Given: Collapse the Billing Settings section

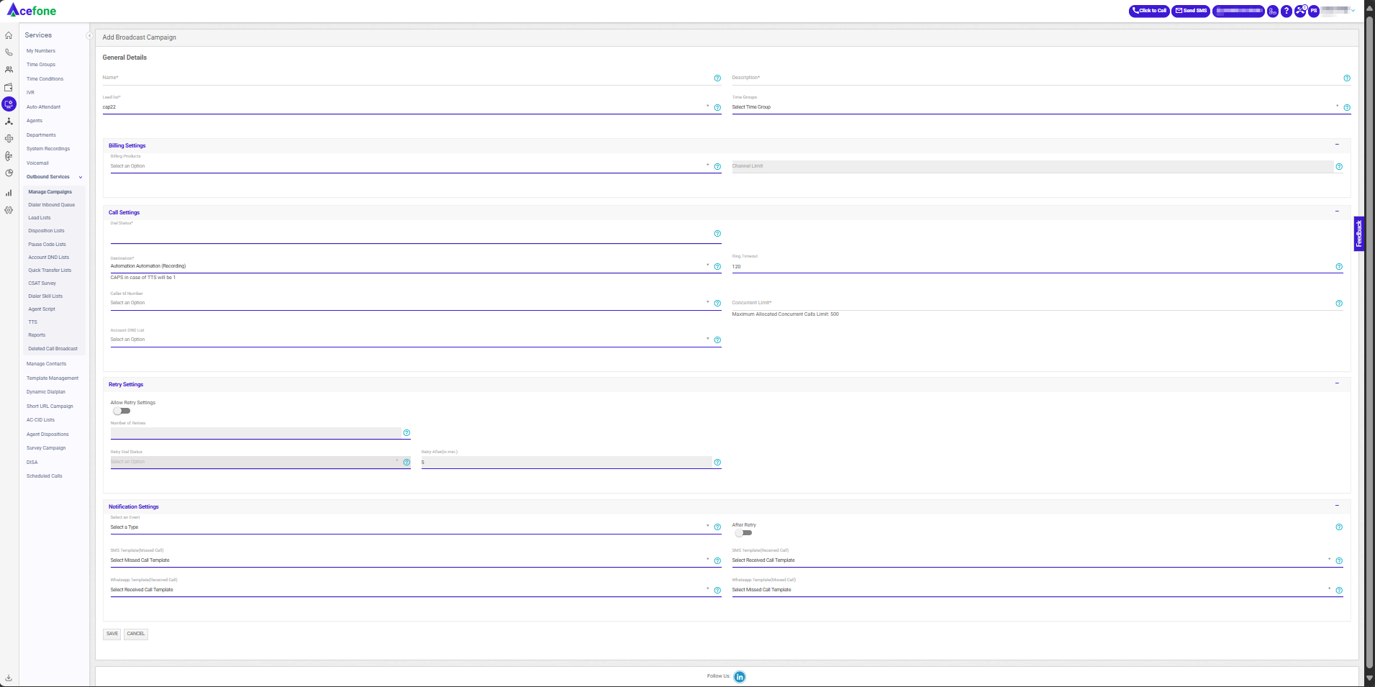Looking at the screenshot, I should tap(1337, 145).
